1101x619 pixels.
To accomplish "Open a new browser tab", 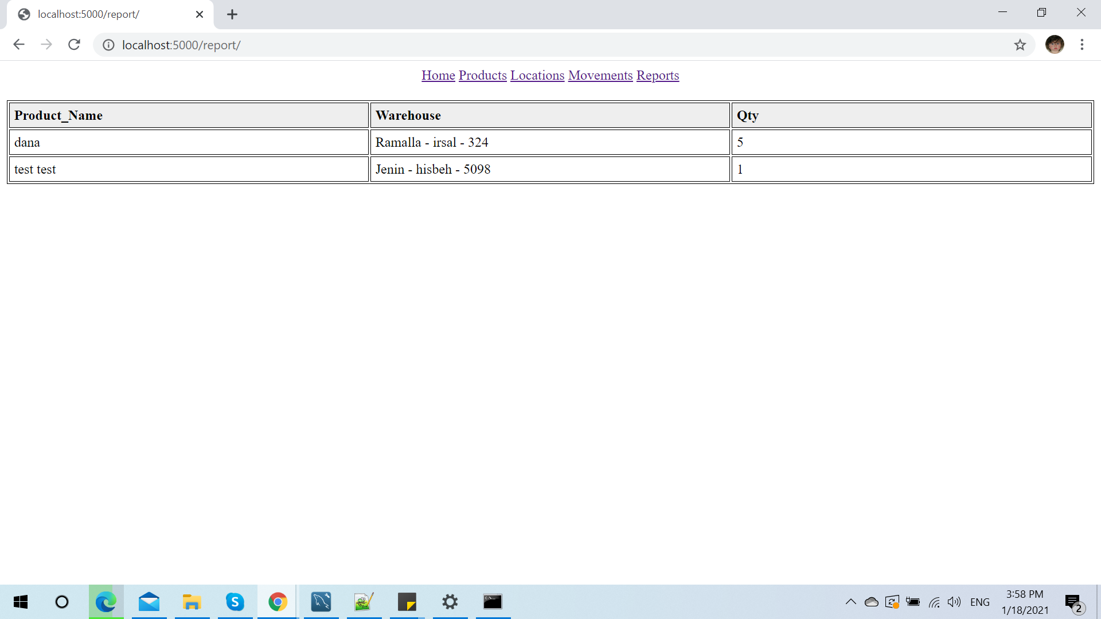I will click(x=232, y=14).
